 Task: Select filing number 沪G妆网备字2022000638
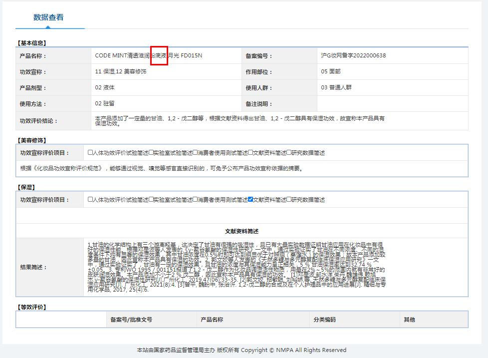coord(353,56)
